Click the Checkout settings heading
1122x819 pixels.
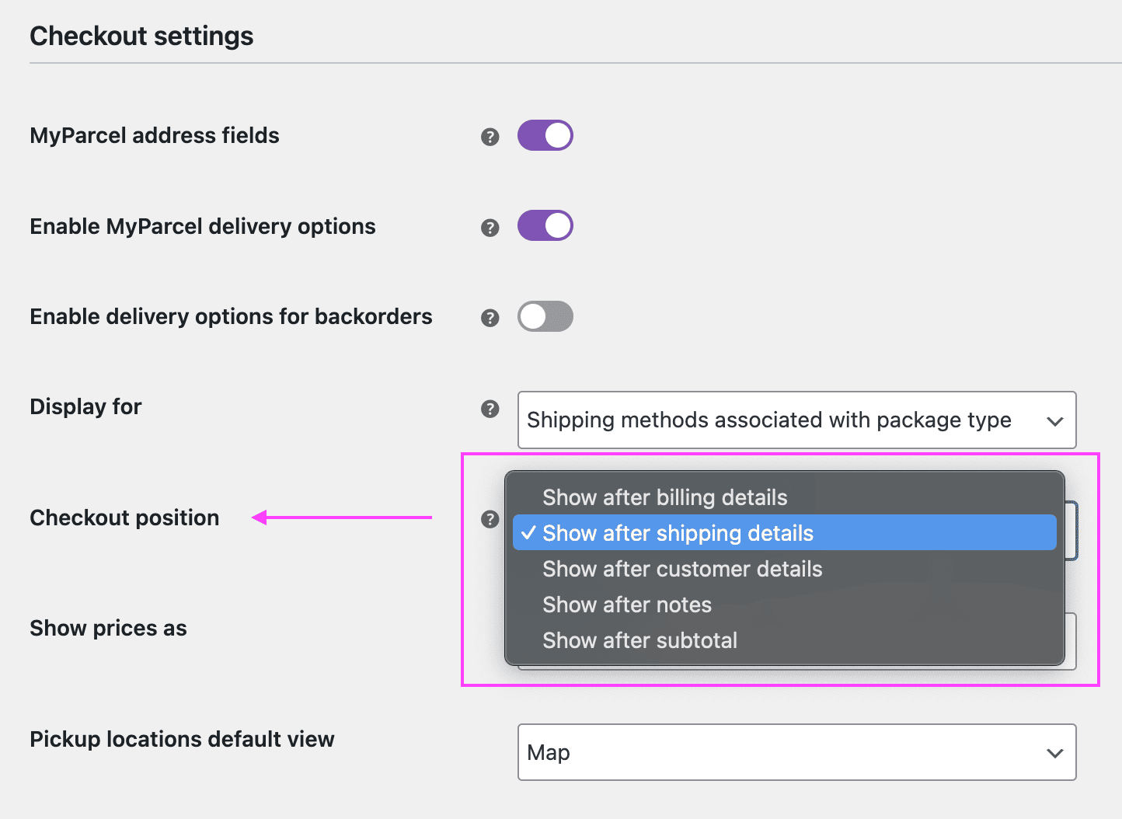[141, 36]
